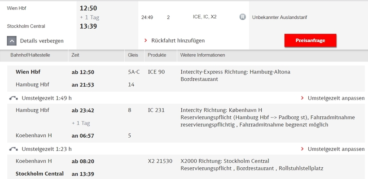Click Umsteigezeit anpassen for the Hamburg transfer
This screenshot has width=368, height=179.
pos(336,98)
